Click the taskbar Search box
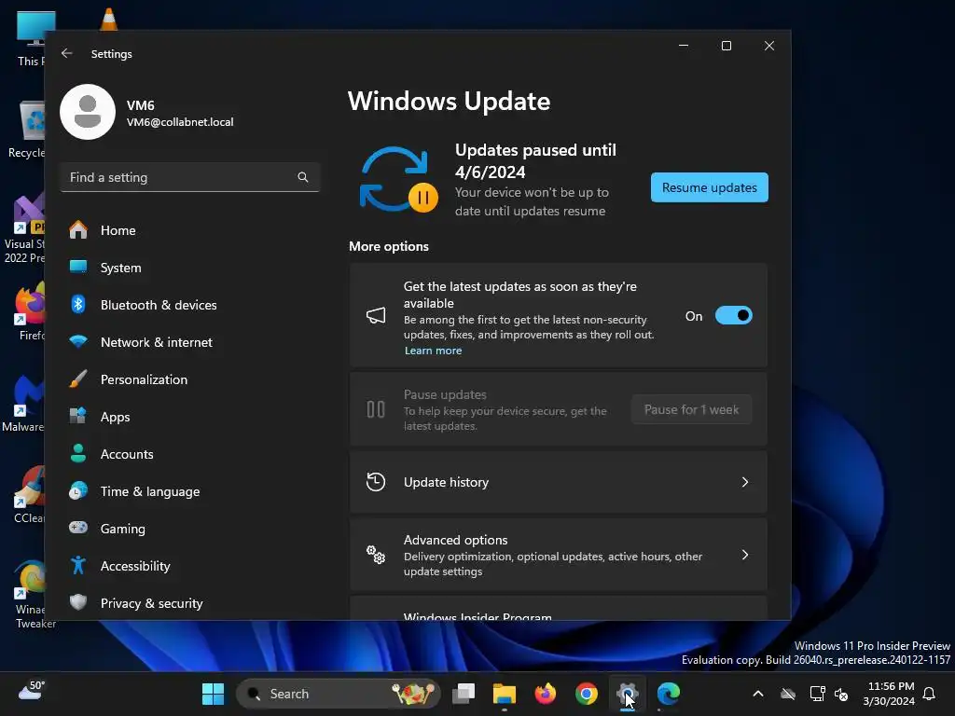The image size is (955, 716). pos(338,694)
